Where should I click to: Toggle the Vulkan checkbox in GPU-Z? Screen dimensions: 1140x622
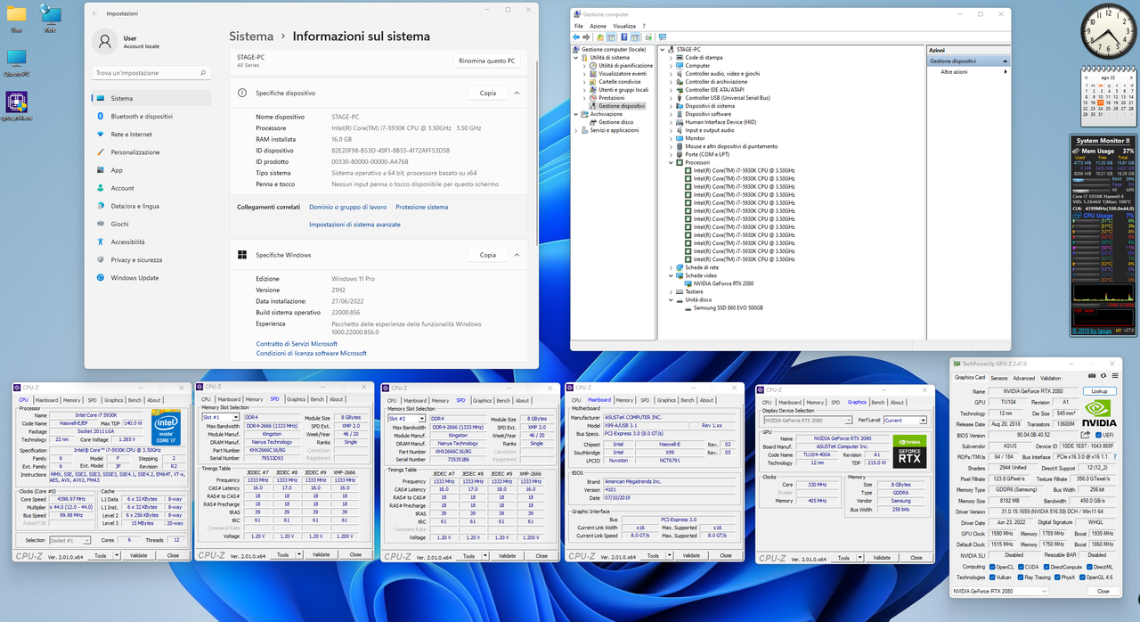(992, 577)
